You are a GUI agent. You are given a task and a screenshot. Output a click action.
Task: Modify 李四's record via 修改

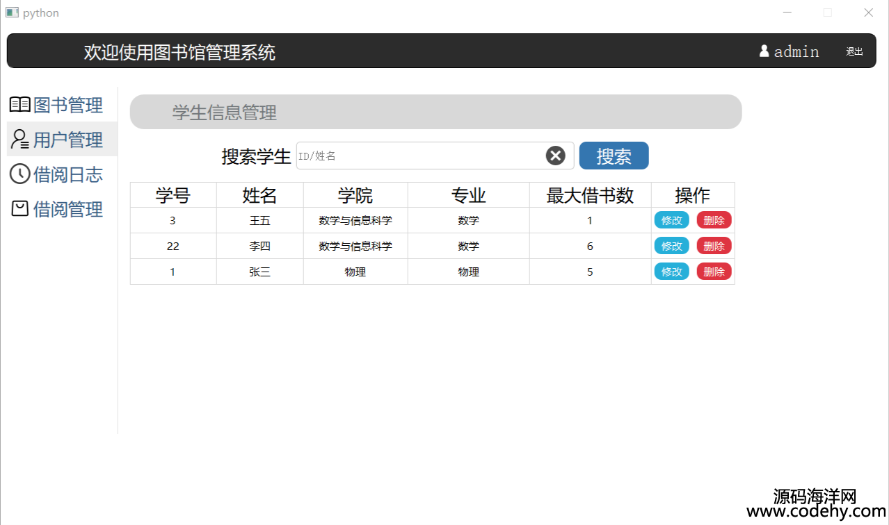671,246
